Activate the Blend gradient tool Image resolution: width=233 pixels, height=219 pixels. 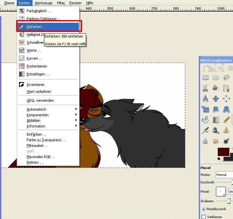[216, 120]
